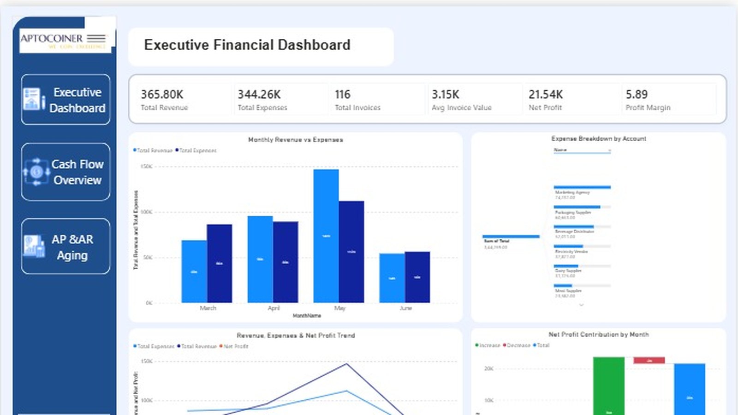738x415 pixels.
Task: Click the Avg Invoice Value card 3.15K
Action: [475, 99]
